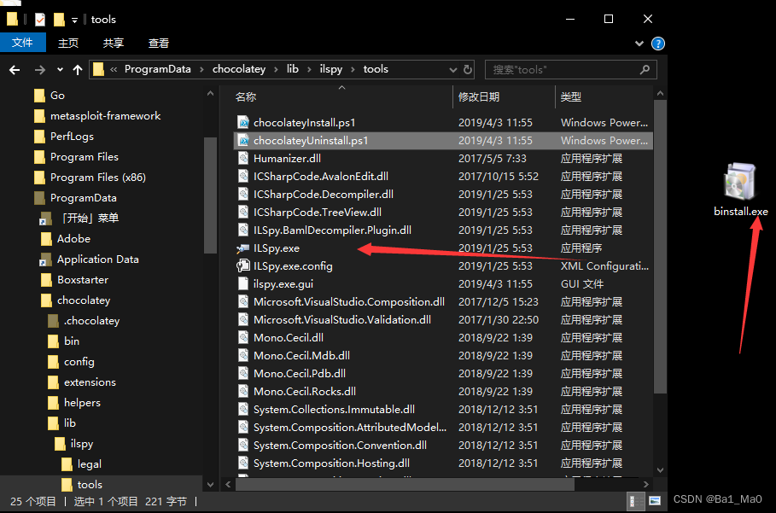Select ICSharpCode.AvalonEdit.dll file

click(x=321, y=177)
